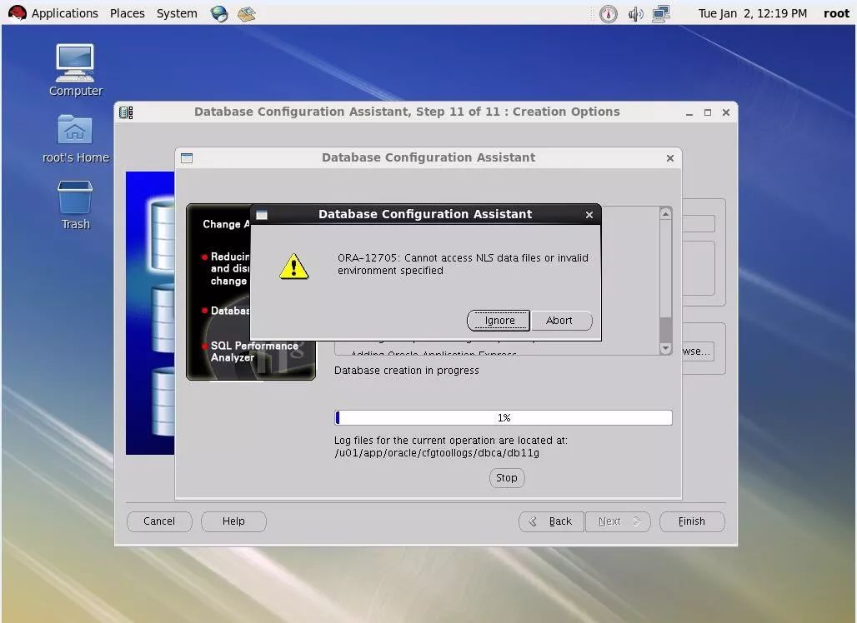Open the Places menu
Viewport: 857px width, 623px height.
coord(128,13)
